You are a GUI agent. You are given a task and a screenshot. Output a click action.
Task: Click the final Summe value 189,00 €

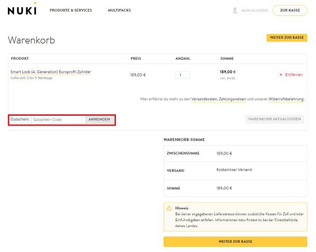click(x=224, y=188)
